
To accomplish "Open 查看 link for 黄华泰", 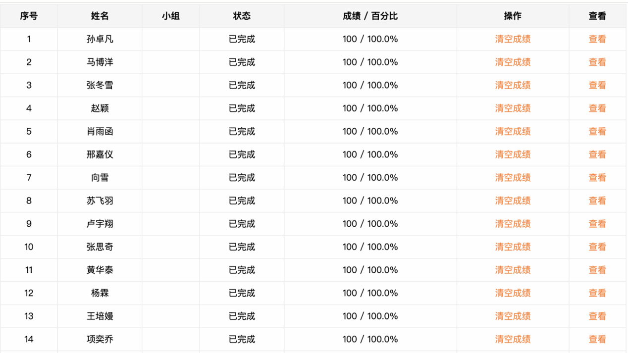I will 597,270.
